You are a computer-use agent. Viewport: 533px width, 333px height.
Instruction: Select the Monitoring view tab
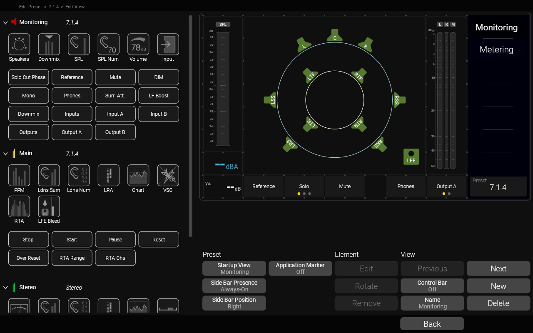pyautogui.click(x=496, y=27)
